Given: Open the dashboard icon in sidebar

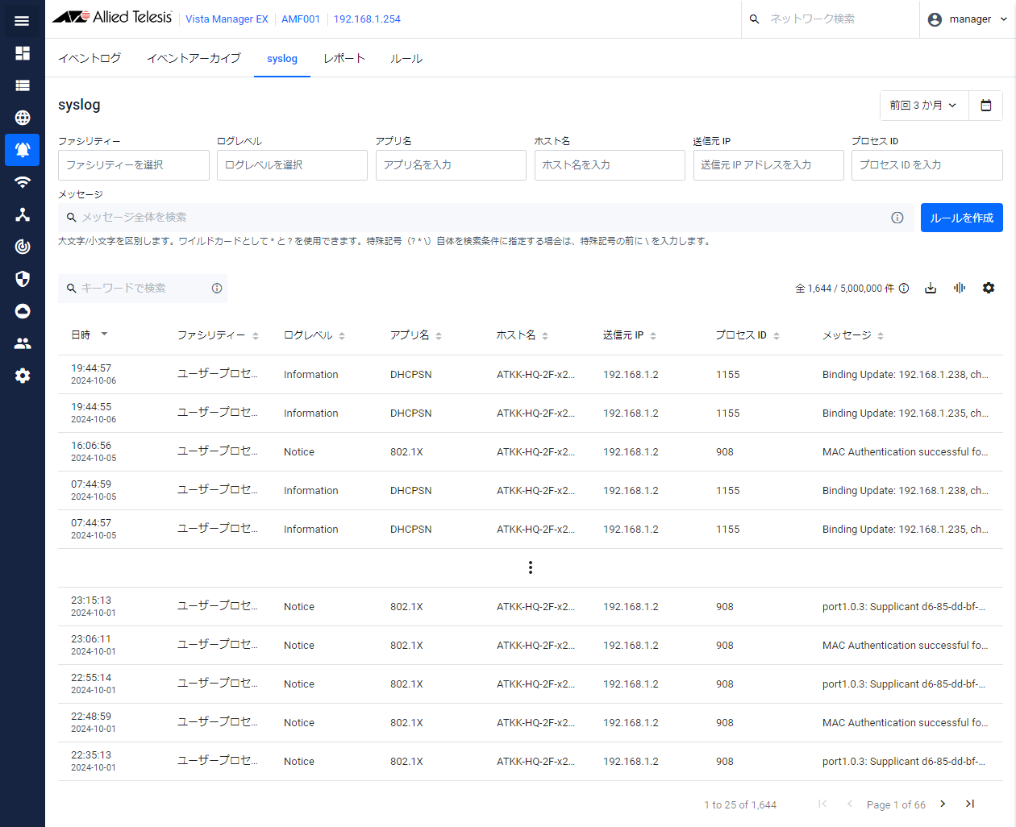Looking at the screenshot, I should (x=23, y=53).
